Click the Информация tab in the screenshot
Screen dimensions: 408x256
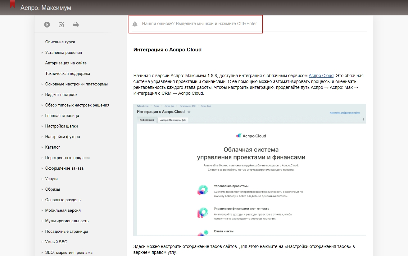147,120
